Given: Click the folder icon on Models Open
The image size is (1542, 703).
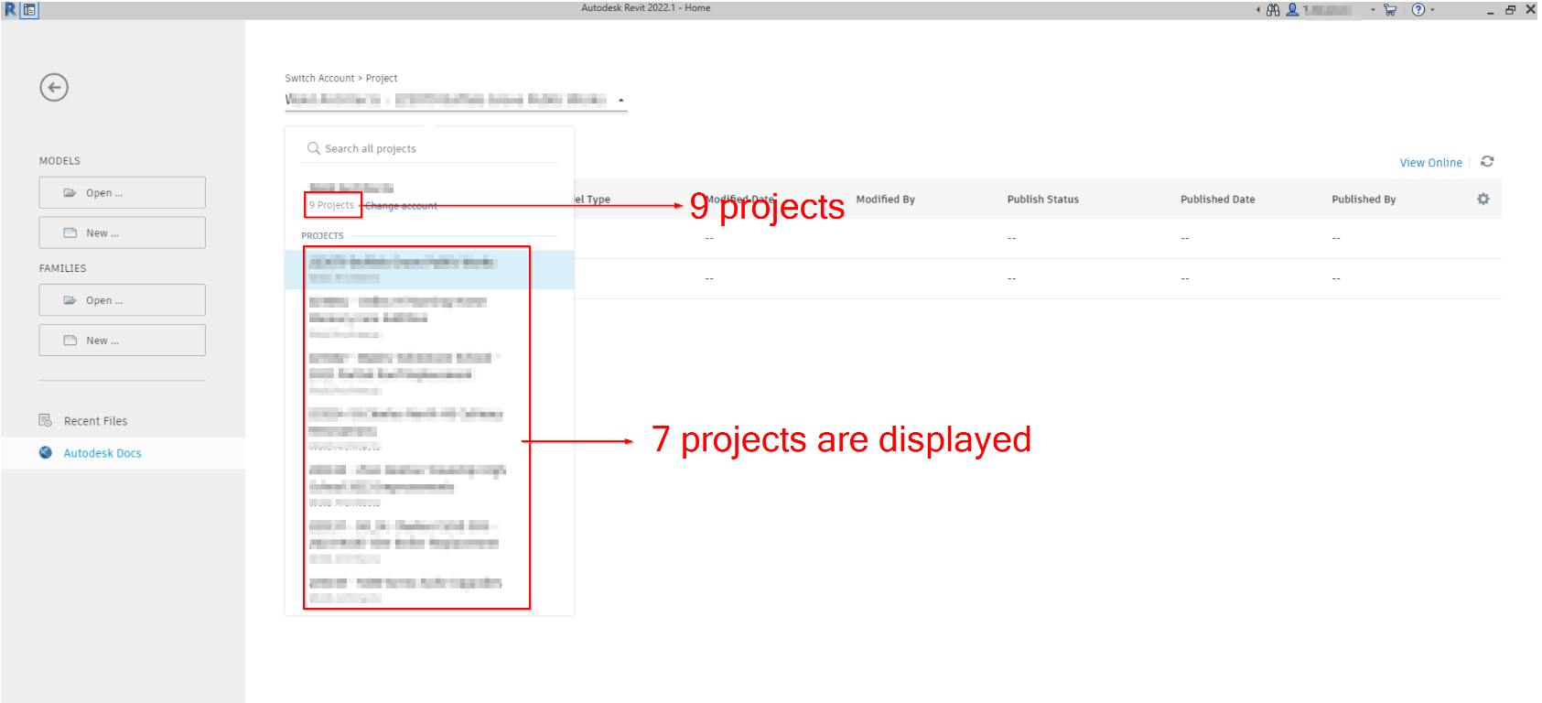Looking at the screenshot, I should [x=70, y=193].
